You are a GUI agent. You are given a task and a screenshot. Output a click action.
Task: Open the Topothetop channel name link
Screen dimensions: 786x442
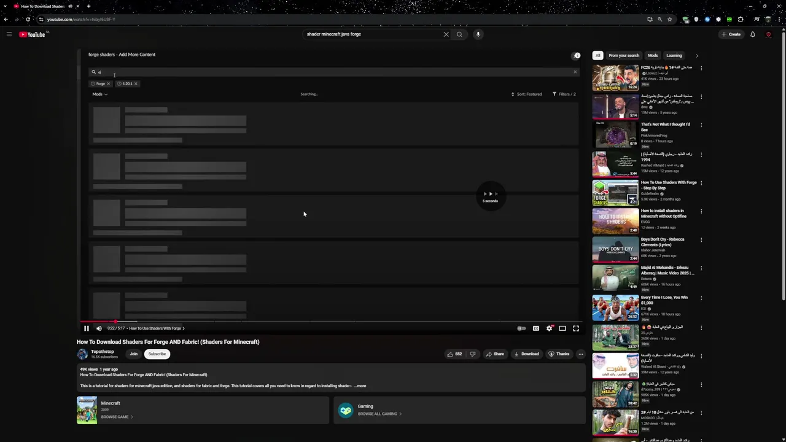coord(103,352)
